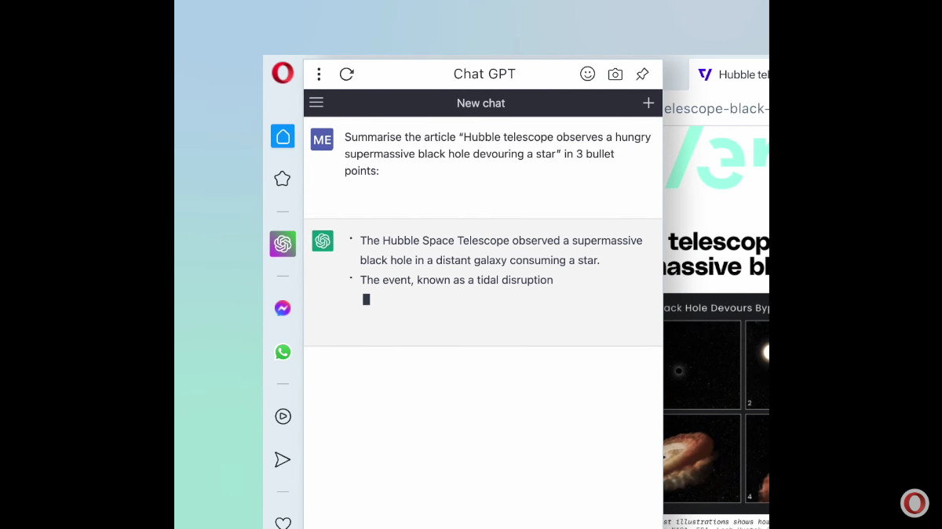Open WhatsApp in the sidebar
Viewport: 942px width, 529px height.
click(x=283, y=353)
